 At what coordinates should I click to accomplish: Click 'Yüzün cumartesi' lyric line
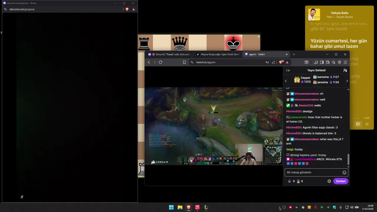pyautogui.click(x=338, y=44)
